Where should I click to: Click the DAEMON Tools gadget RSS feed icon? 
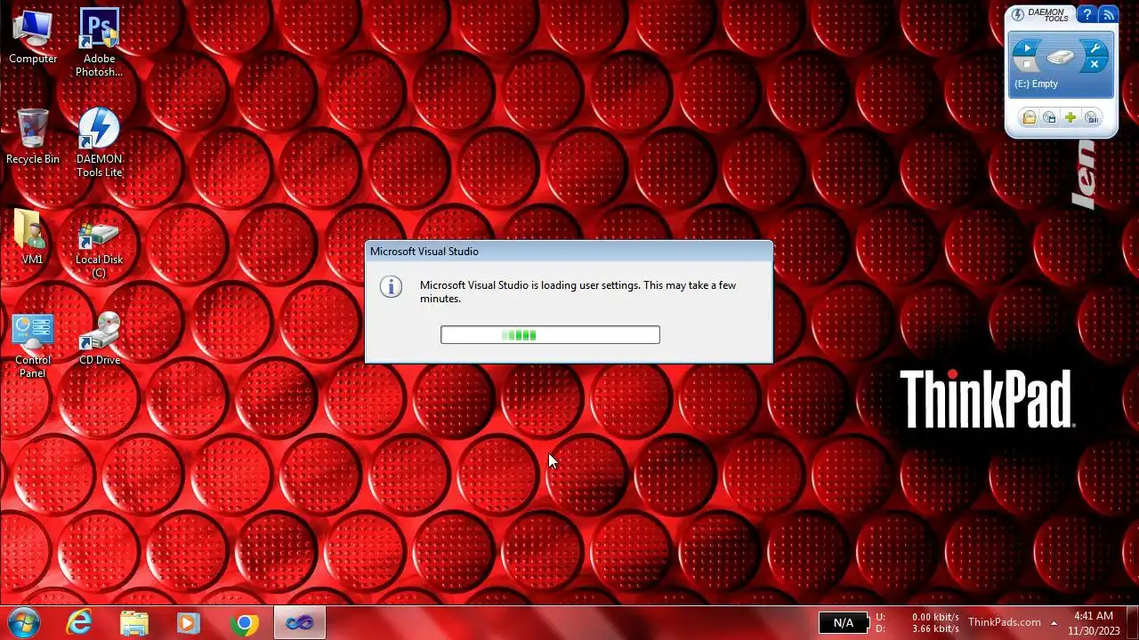(x=1108, y=15)
